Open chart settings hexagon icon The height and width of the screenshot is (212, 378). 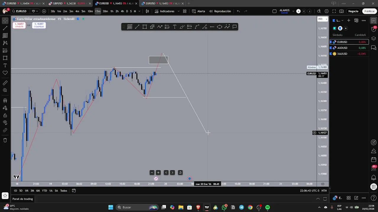click(x=326, y=11)
